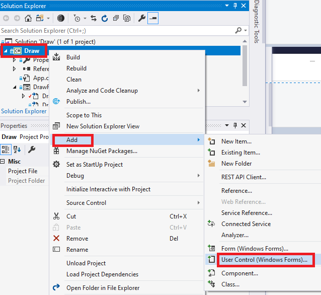Toggle Categorized view in Properties panel

[6, 150]
